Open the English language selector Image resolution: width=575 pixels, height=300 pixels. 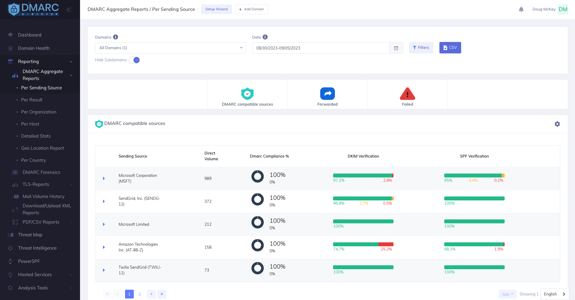click(x=555, y=294)
